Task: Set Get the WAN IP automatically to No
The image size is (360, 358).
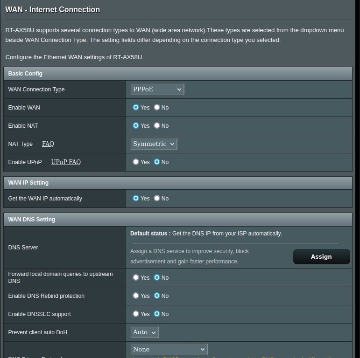Action: [157, 198]
